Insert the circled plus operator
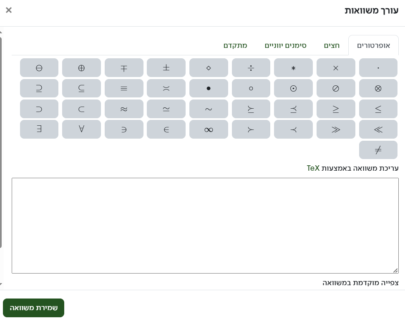The width and height of the screenshot is (405, 321). click(x=81, y=68)
